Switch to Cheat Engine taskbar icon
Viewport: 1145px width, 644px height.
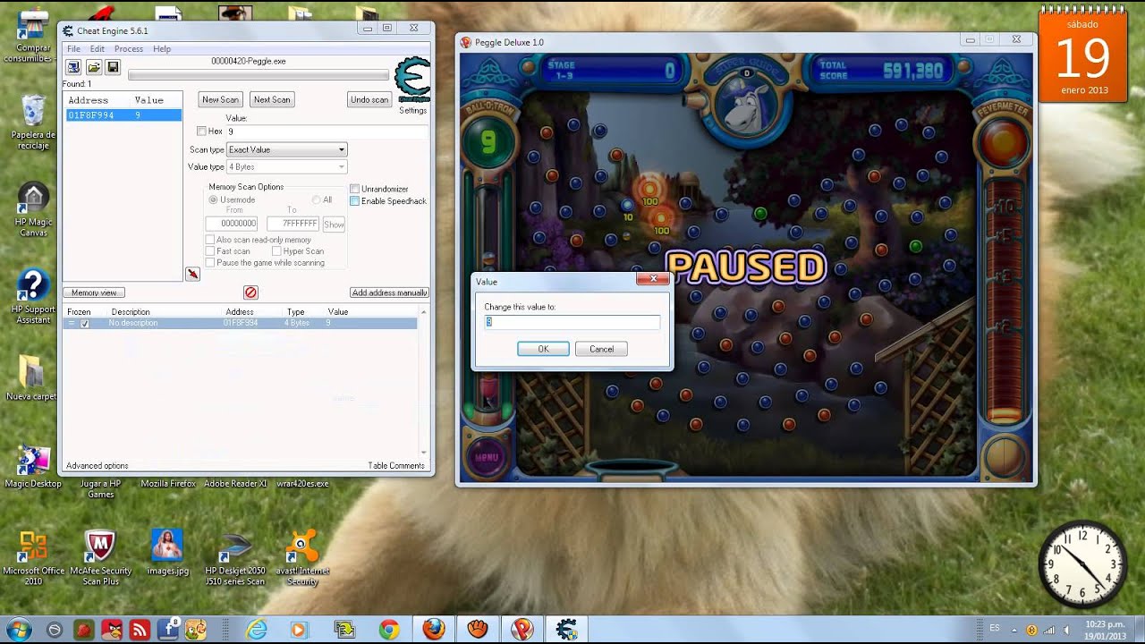click(x=566, y=630)
